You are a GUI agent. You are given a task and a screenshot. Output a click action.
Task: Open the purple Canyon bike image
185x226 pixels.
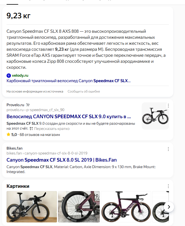(x=126, y=206)
